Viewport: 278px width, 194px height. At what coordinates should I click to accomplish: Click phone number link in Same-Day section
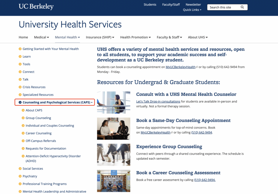[x=202, y=132]
